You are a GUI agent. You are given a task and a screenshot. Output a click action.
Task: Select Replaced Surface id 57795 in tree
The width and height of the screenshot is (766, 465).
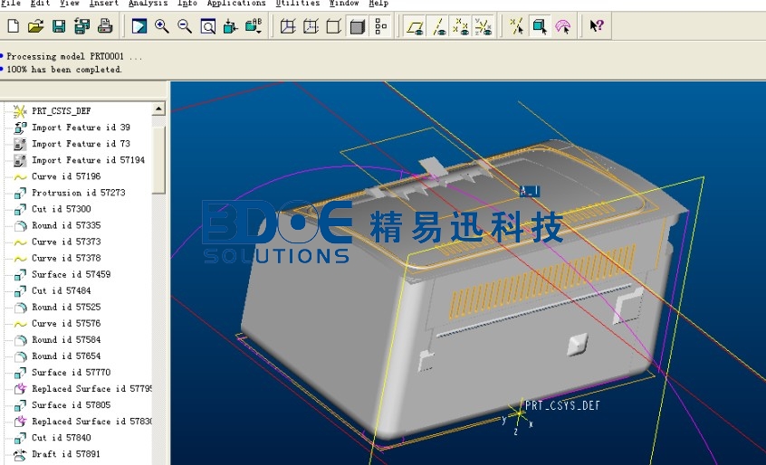pyautogui.click(x=91, y=389)
